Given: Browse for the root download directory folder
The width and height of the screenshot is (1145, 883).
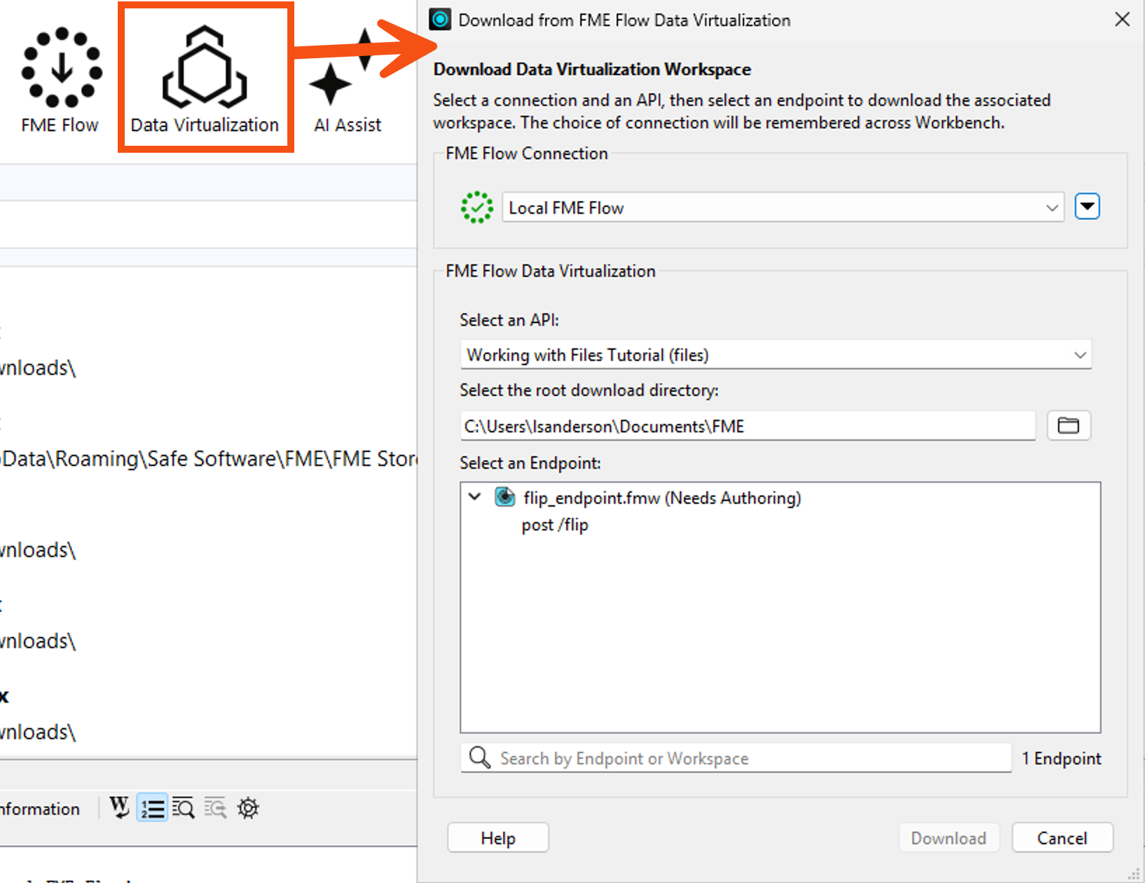Looking at the screenshot, I should [x=1069, y=425].
